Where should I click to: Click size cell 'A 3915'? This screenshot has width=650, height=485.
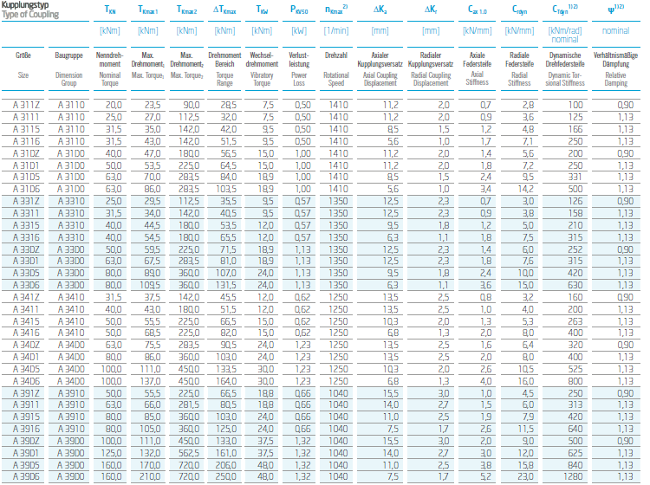click(x=26, y=417)
